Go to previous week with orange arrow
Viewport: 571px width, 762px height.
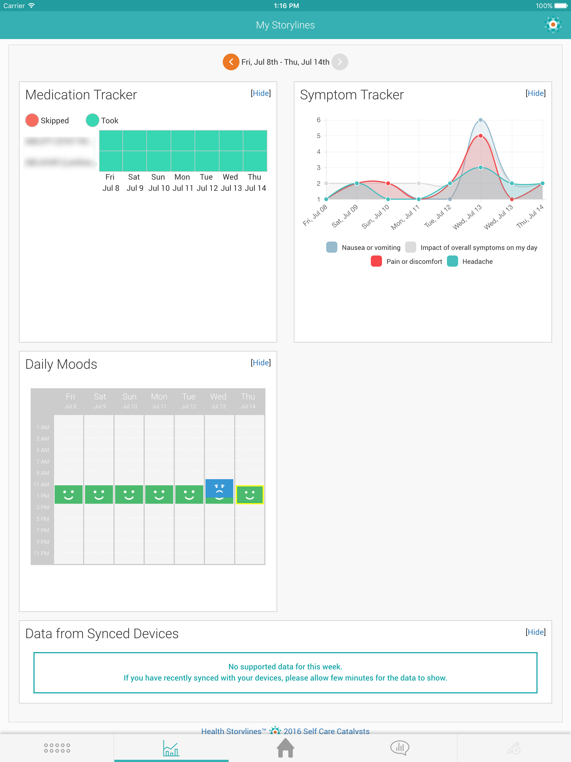tap(231, 62)
